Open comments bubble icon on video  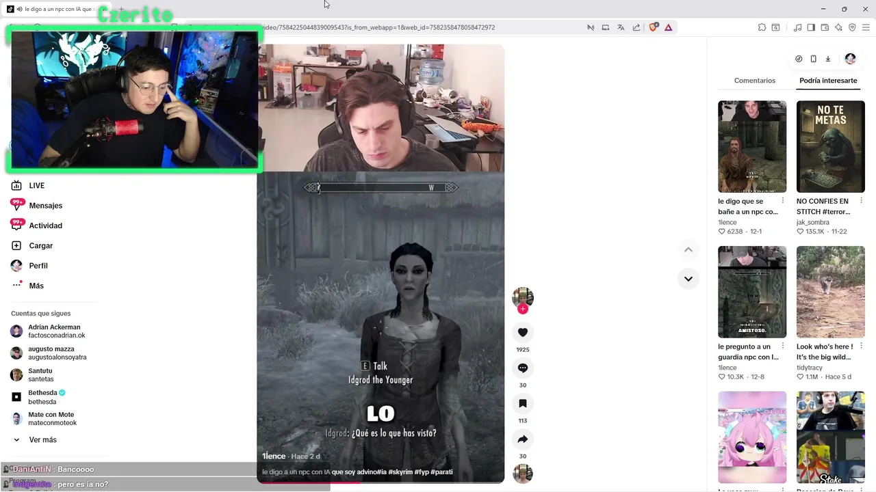(x=523, y=368)
